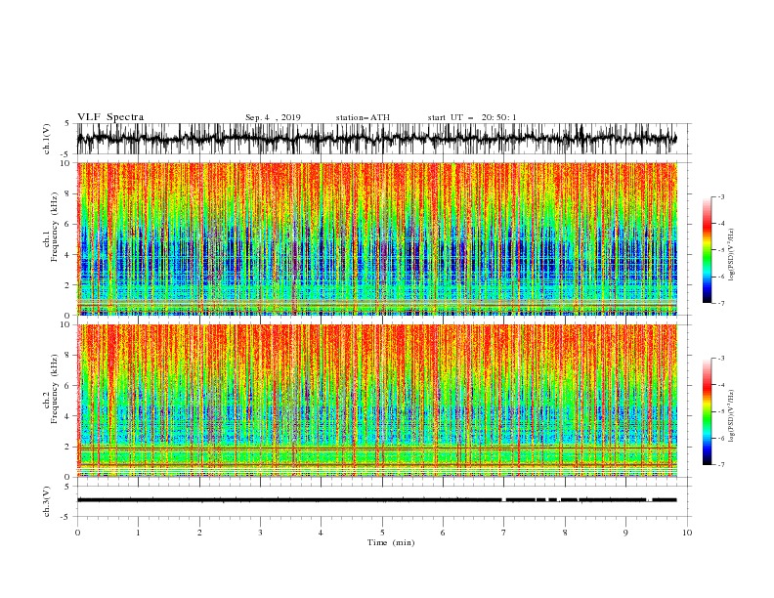Click the upper PSD color scale bar
774x598 pixels.
point(707,250)
